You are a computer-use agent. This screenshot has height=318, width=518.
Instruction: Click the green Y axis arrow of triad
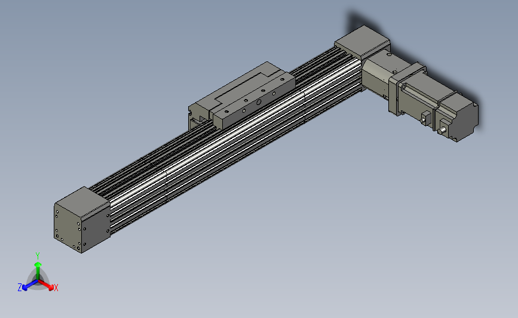pos(38,270)
